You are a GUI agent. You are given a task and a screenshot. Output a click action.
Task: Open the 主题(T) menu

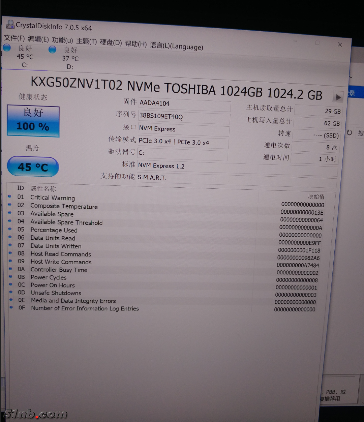tap(86, 41)
